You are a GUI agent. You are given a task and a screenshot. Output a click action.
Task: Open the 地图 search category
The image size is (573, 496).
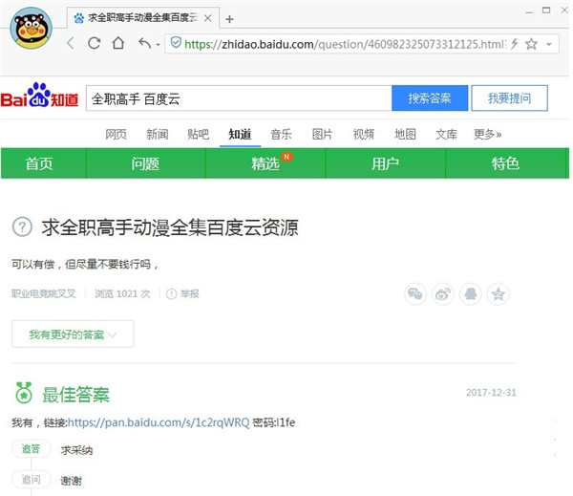point(405,134)
